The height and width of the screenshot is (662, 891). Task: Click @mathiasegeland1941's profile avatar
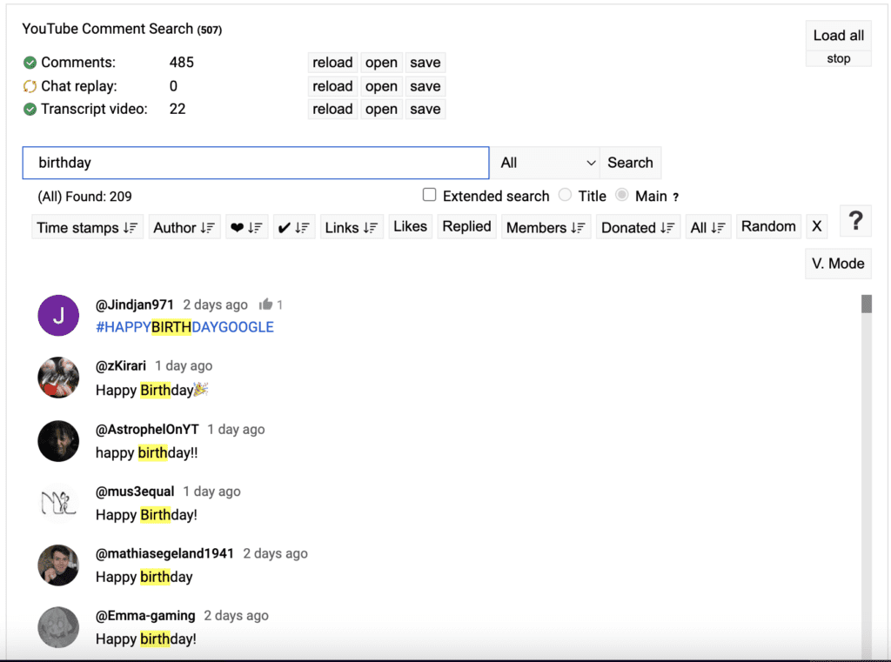click(x=58, y=565)
